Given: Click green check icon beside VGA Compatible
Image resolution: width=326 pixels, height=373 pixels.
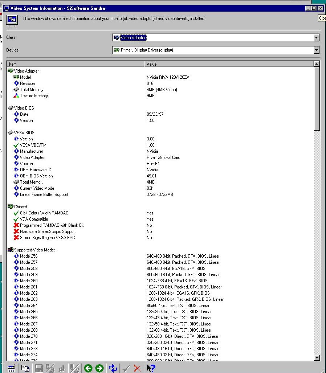Looking at the screenshot, I should 16,219.
